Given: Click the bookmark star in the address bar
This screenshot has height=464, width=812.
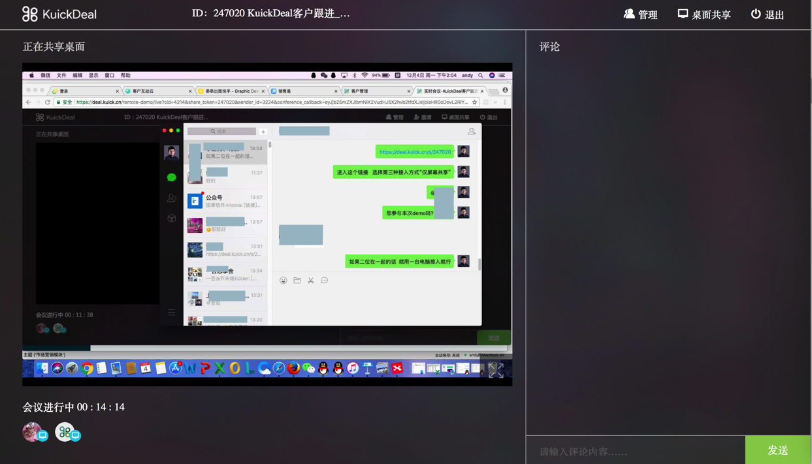Looking at the screenshot, I should (474, 102).
